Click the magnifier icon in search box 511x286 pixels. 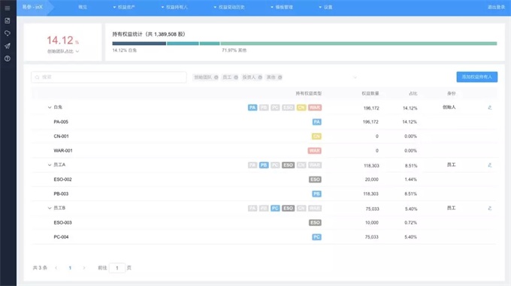click(37, 77)
